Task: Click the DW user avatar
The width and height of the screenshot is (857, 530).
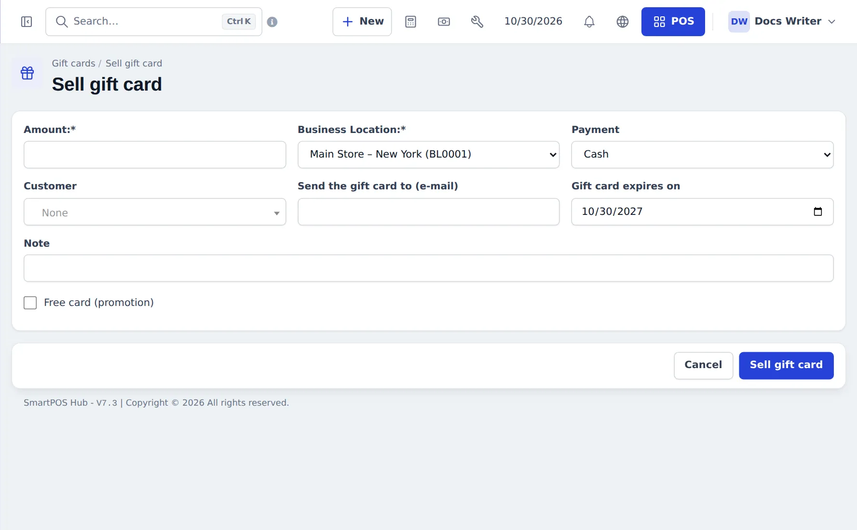Action: (x=739, y=22)
